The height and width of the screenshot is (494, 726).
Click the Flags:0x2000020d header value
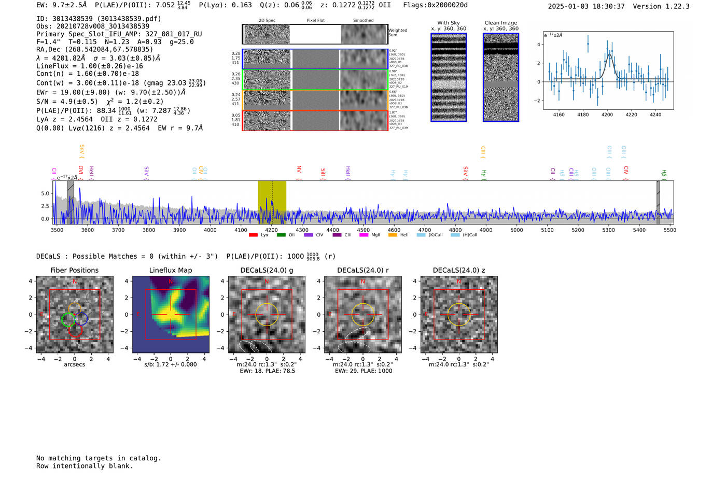coord(435,5)
